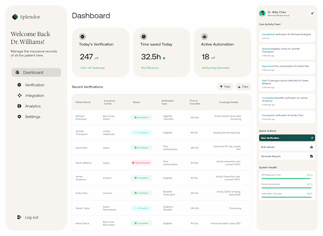
Task: Open Started Eligibility check for Jennifer Thompson feed item
Action: click(287, 52)
